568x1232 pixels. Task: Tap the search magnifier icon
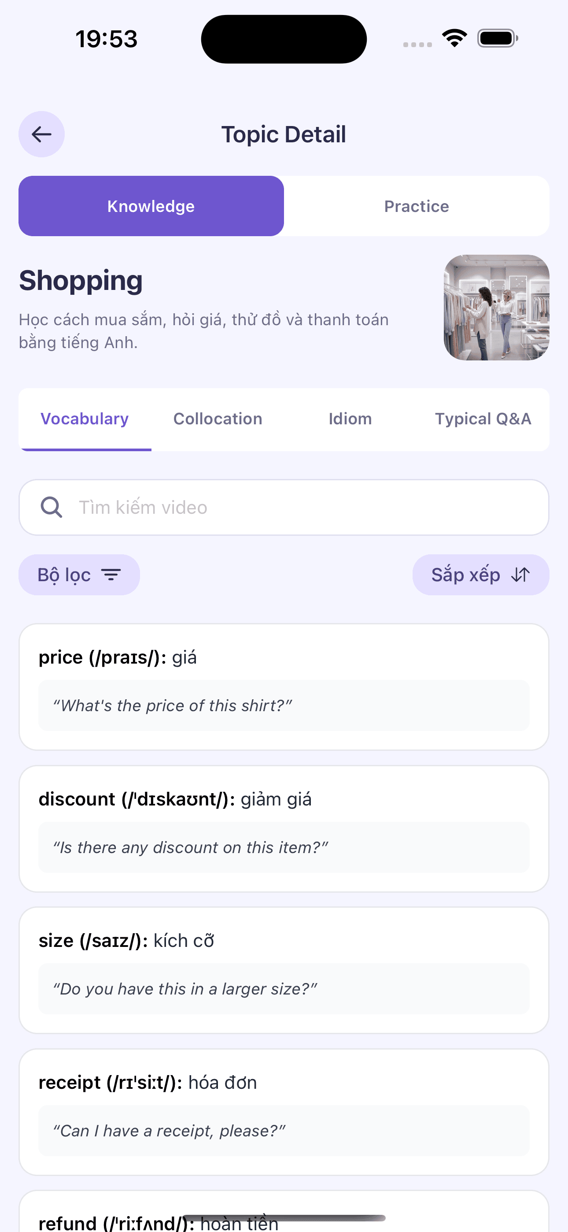(x=51, y=507)
